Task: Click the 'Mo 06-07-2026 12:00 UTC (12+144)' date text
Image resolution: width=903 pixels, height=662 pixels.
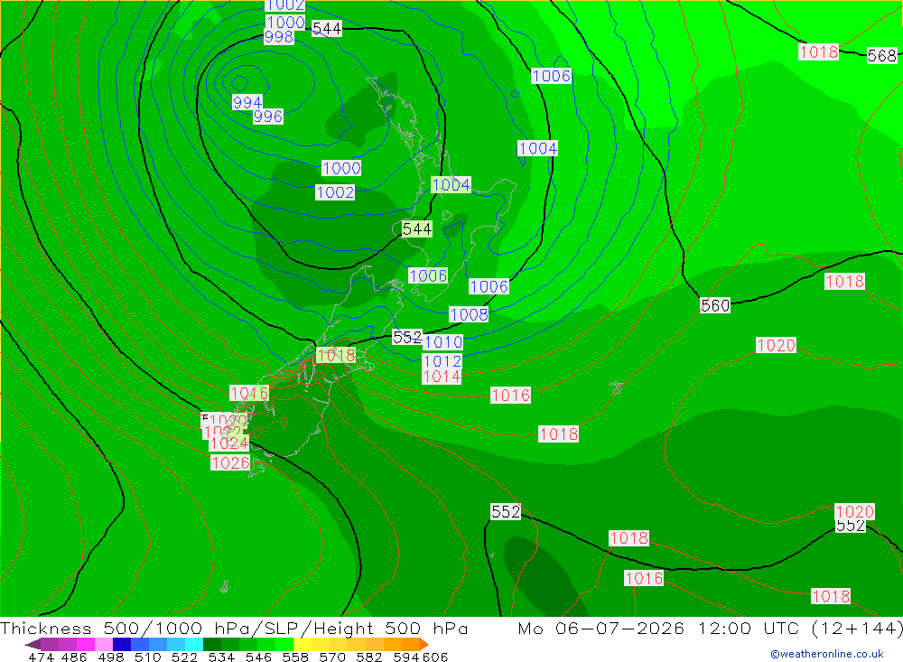Action: coord(710,628)
